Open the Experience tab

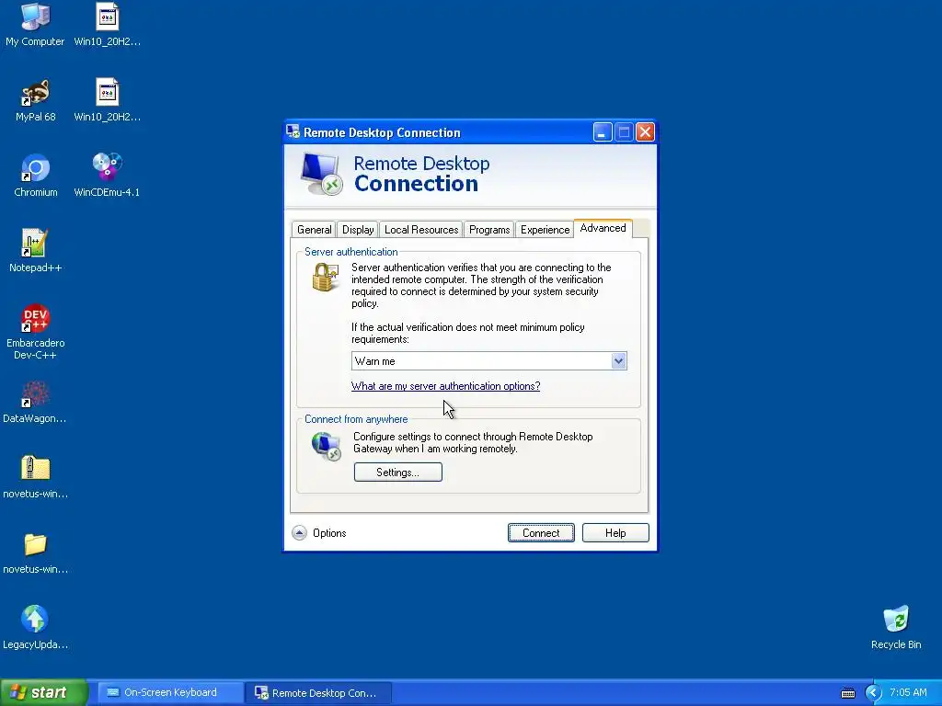pos(545,230)
